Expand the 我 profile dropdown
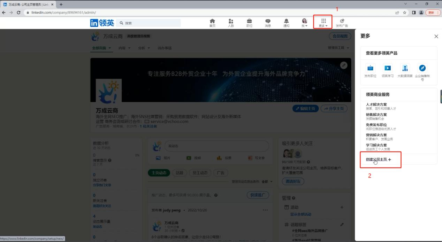 305,23
